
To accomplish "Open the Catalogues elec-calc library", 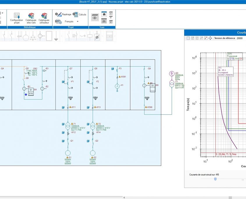I will coord(31,18).
